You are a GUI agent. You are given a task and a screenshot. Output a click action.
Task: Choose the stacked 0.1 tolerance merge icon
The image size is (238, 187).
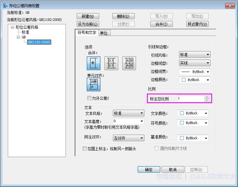coord(111,63)
